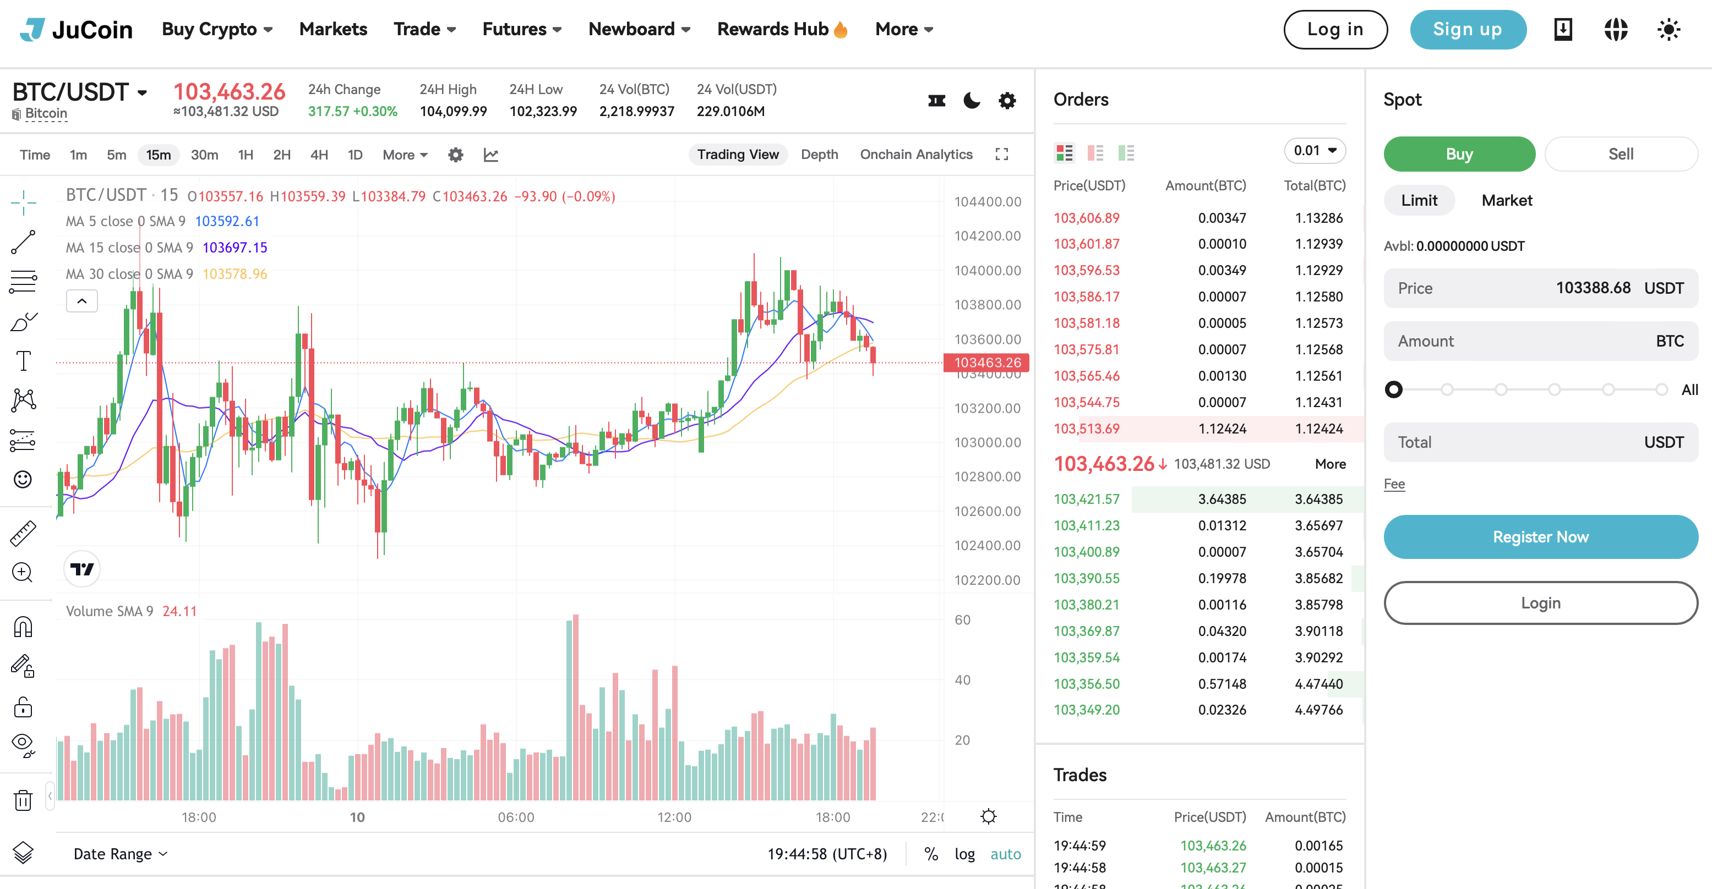The image size is (1712, 889).
Task: Toggle percent scale on chart
Action: tap(931, 854)
